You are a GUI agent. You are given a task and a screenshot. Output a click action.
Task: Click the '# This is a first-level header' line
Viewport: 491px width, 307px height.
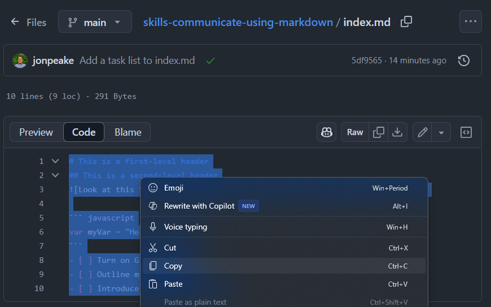[x=139, y=161]
